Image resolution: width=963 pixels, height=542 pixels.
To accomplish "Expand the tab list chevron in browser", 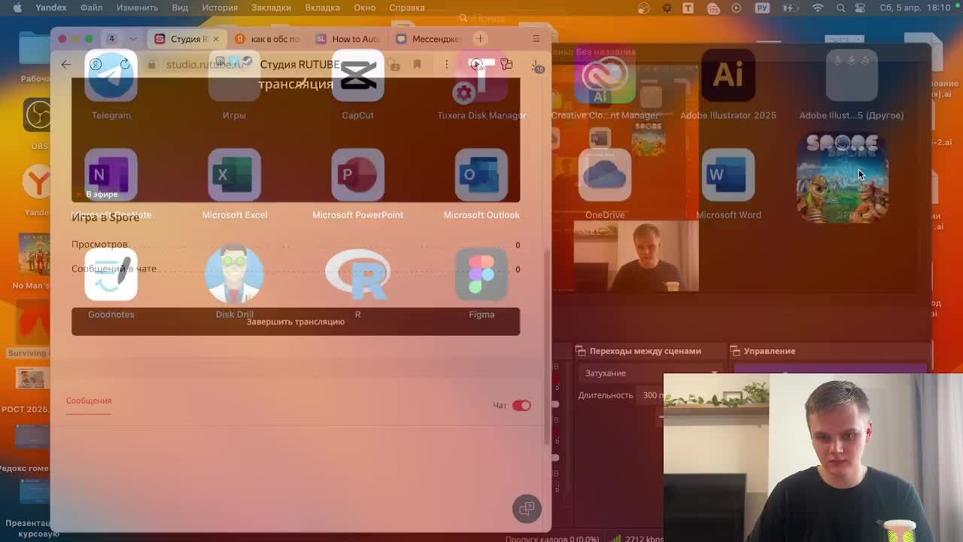I will (133, 38).
